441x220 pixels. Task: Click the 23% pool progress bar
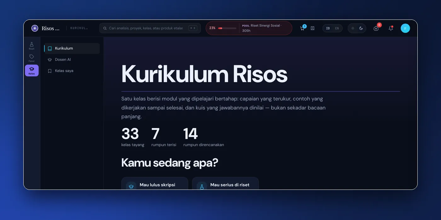[x=227, y=28]
